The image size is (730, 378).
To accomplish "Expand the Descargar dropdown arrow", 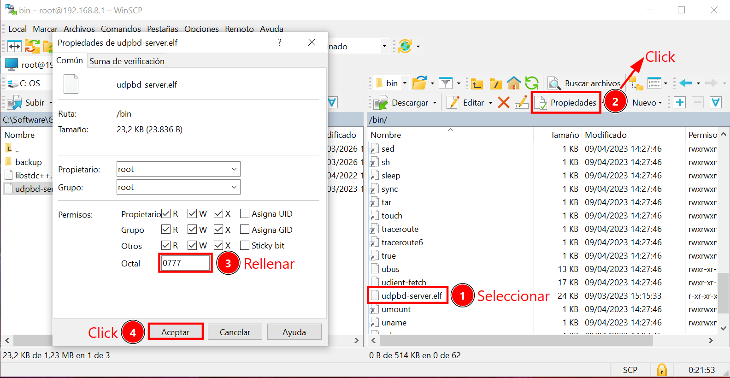I will [435, 103].
